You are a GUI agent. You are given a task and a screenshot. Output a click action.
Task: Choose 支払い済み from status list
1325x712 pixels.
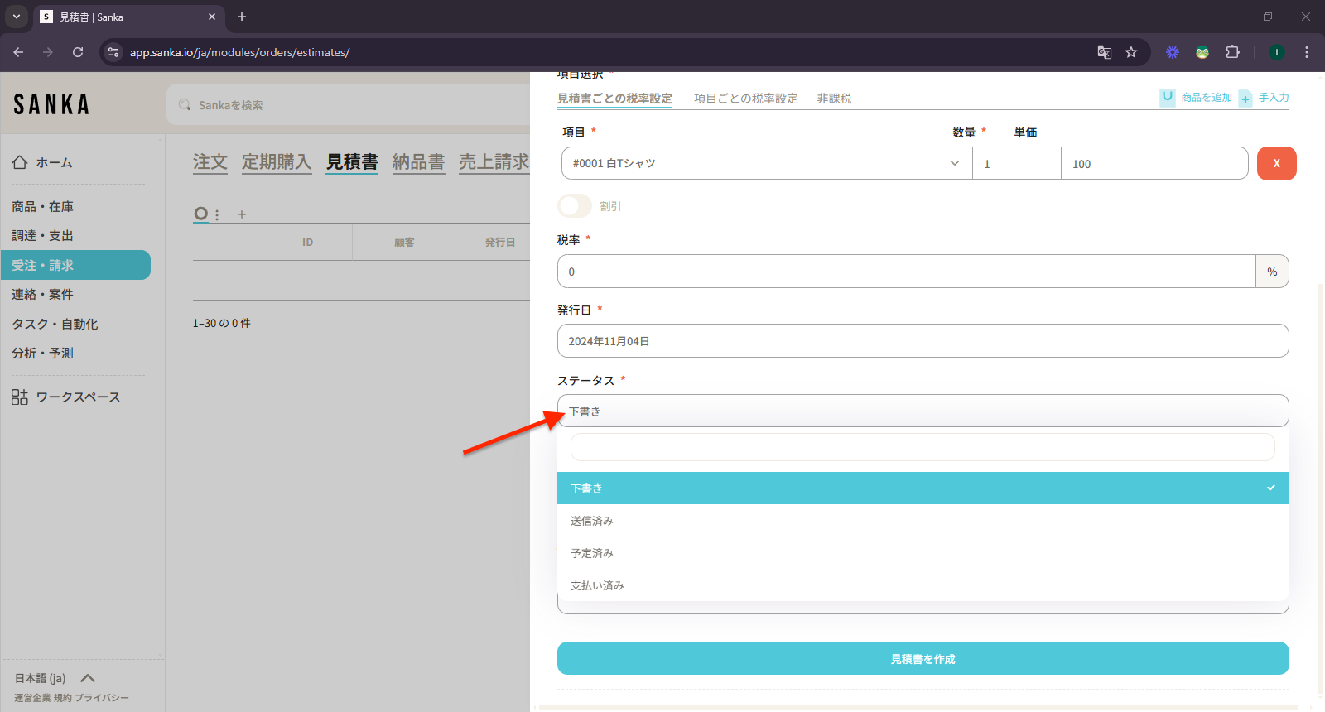coord(597,585)
